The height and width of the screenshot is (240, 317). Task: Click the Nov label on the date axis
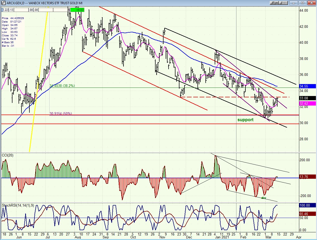tap(162, 237)
